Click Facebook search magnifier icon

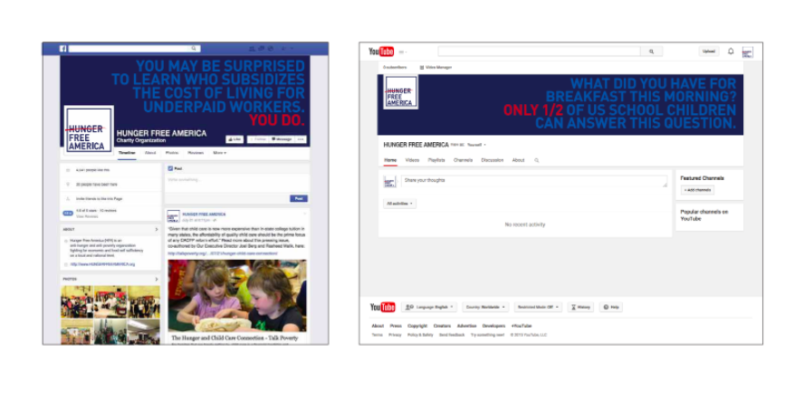point(194,49)
